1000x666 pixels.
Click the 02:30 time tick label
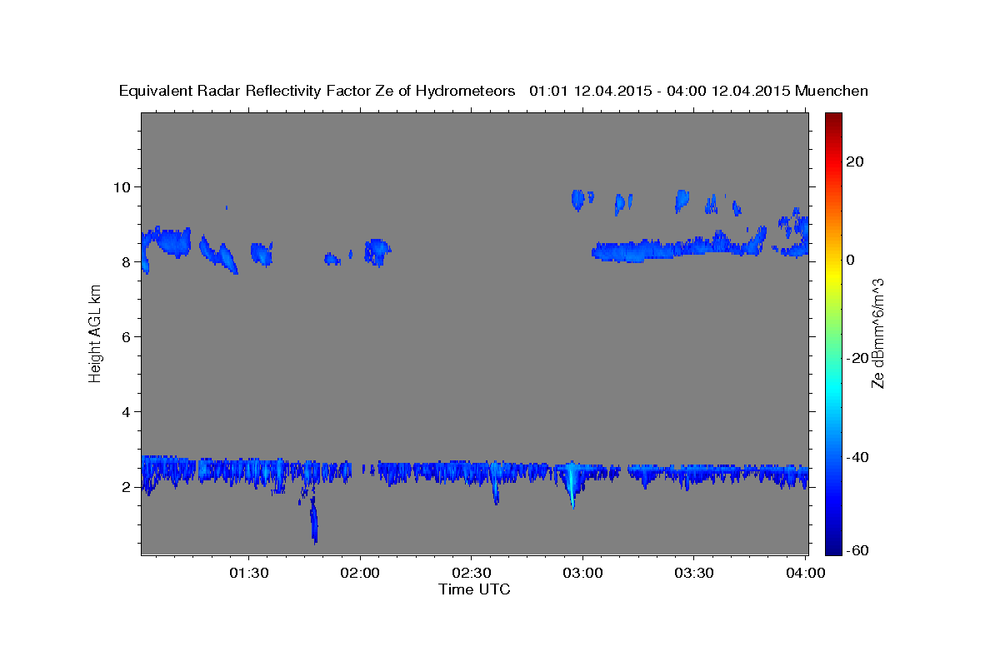[472, 574]
